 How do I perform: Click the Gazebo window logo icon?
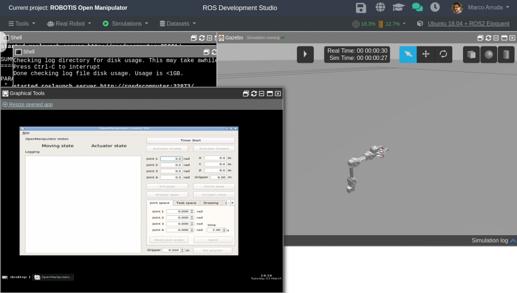tap(221, 38)
